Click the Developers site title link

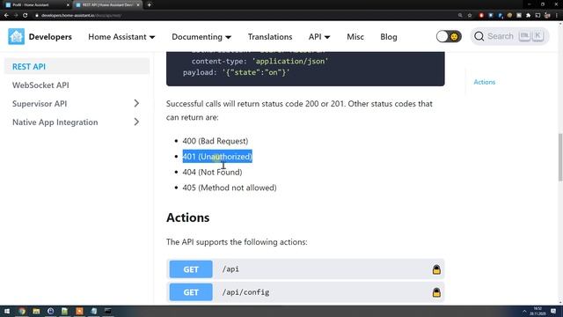(50, 37)
